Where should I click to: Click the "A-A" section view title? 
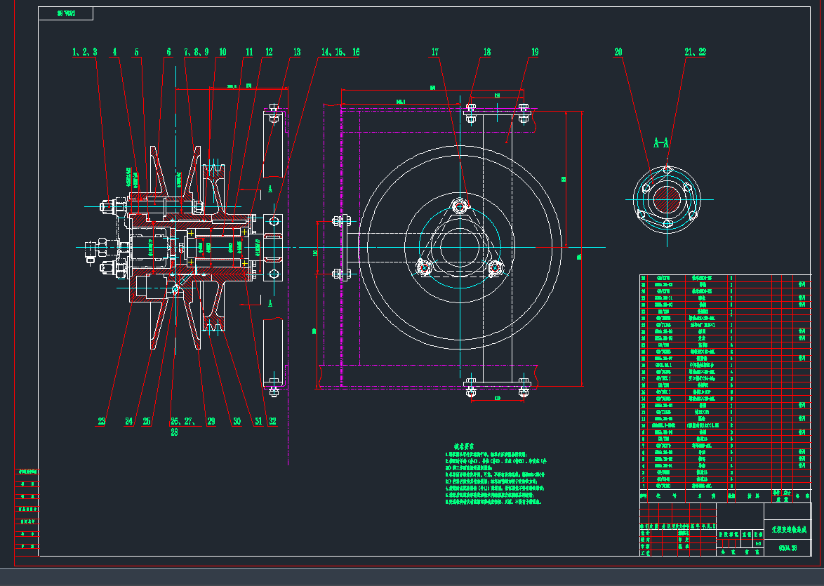tap(661, 143)
